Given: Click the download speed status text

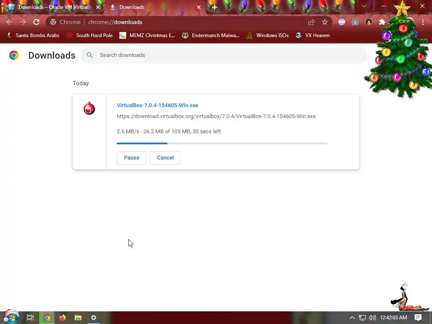Looking at the screenshot, I should pyautogui.click(x=169, y=132).
